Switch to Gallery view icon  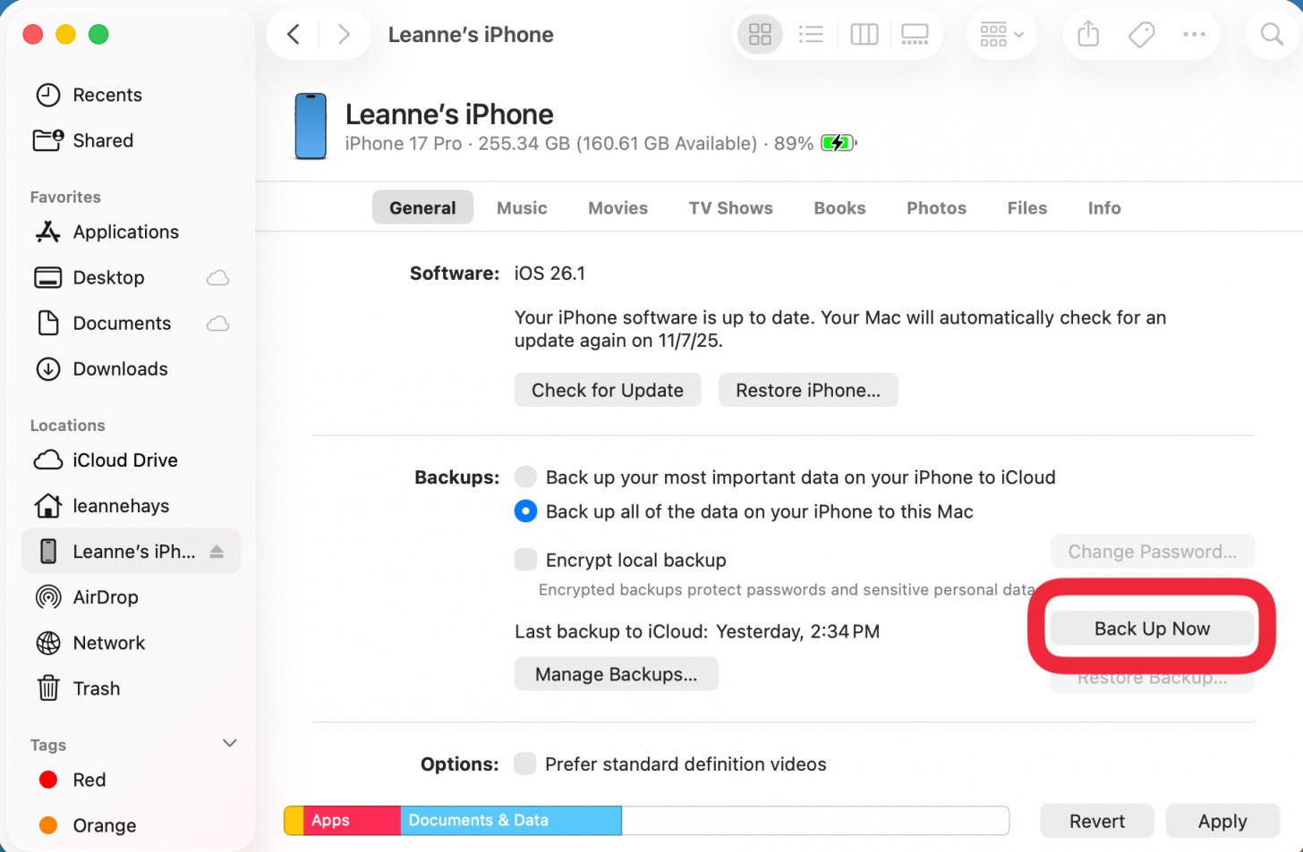click(915, 34)
